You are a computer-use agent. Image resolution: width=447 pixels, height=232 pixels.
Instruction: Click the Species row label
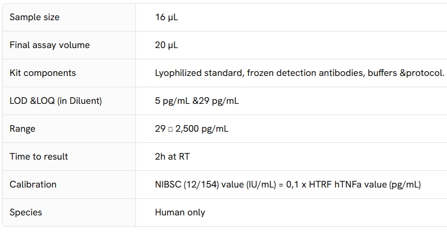[26, 212]
